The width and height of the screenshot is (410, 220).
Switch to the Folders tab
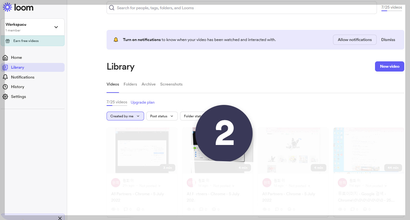(130, 84)
